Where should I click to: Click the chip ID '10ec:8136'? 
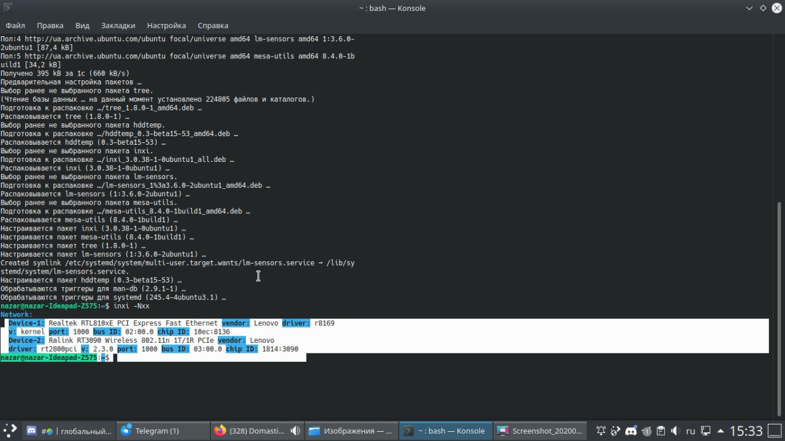[212, 331]
